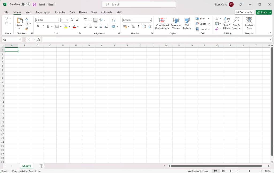Click Increase Decimal icon
The height and width of the screenshot is (173, 274).
[x=144, y=26]
